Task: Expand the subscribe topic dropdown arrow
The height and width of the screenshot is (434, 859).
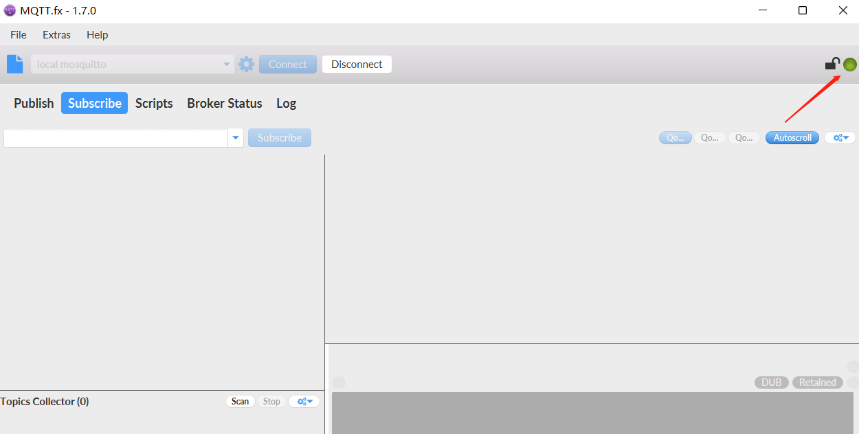Action: click(236, 138)
